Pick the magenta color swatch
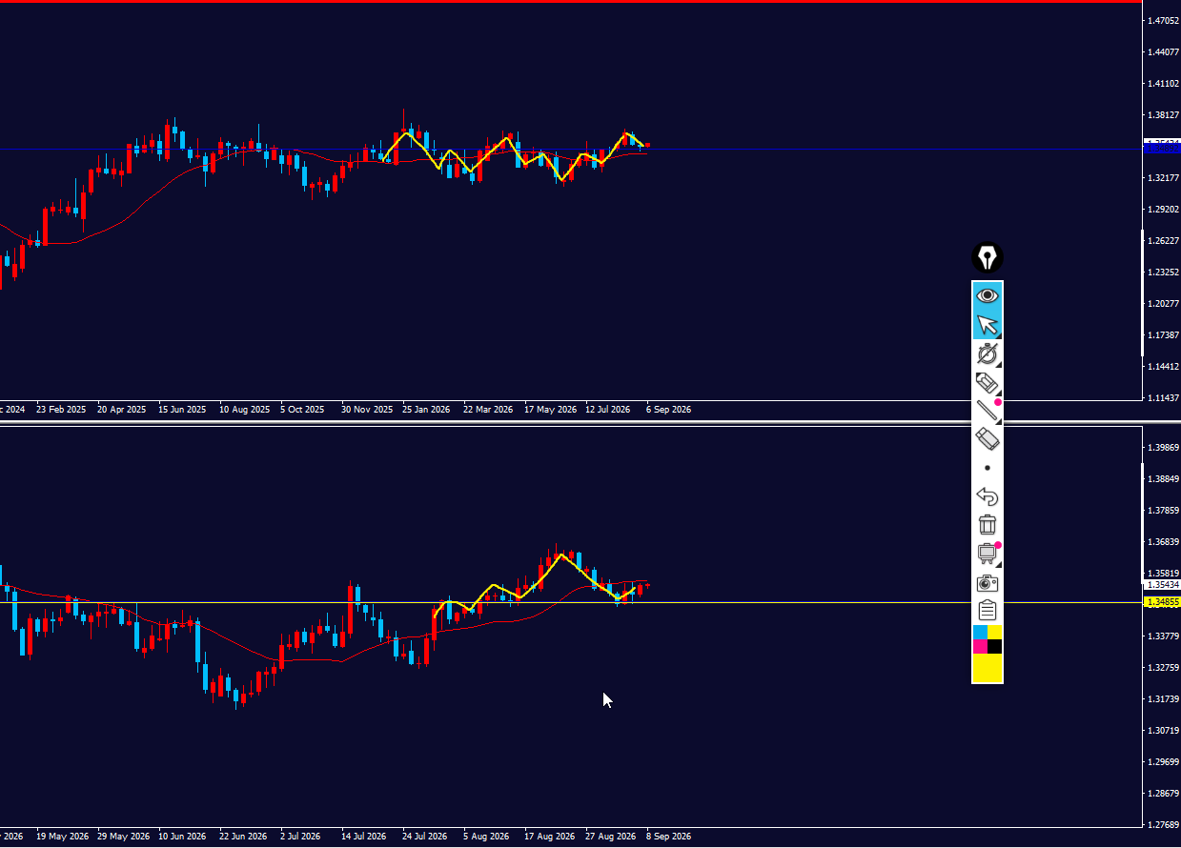Viewport: 1181px width, 848px height. click(x=980, y=647)
